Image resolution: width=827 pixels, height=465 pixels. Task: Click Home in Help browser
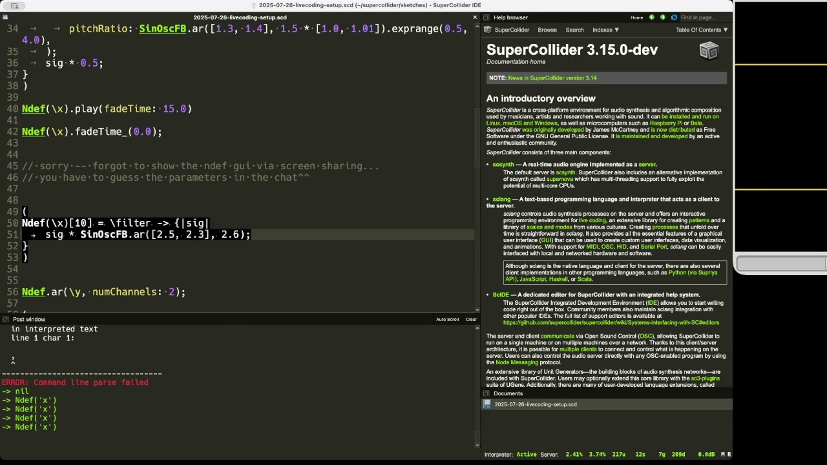pyautogui.click(x=636, y=17)
